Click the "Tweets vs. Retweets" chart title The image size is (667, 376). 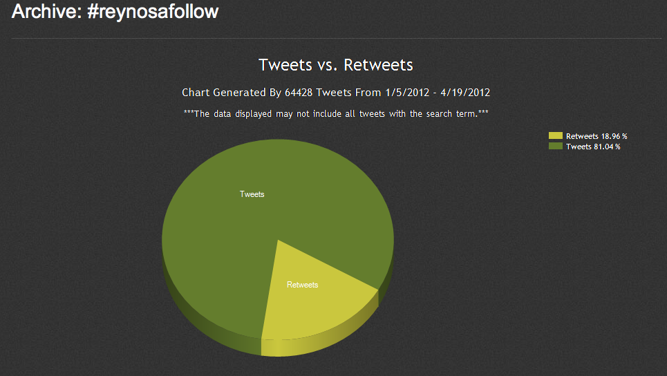click(x=335, y=65)
